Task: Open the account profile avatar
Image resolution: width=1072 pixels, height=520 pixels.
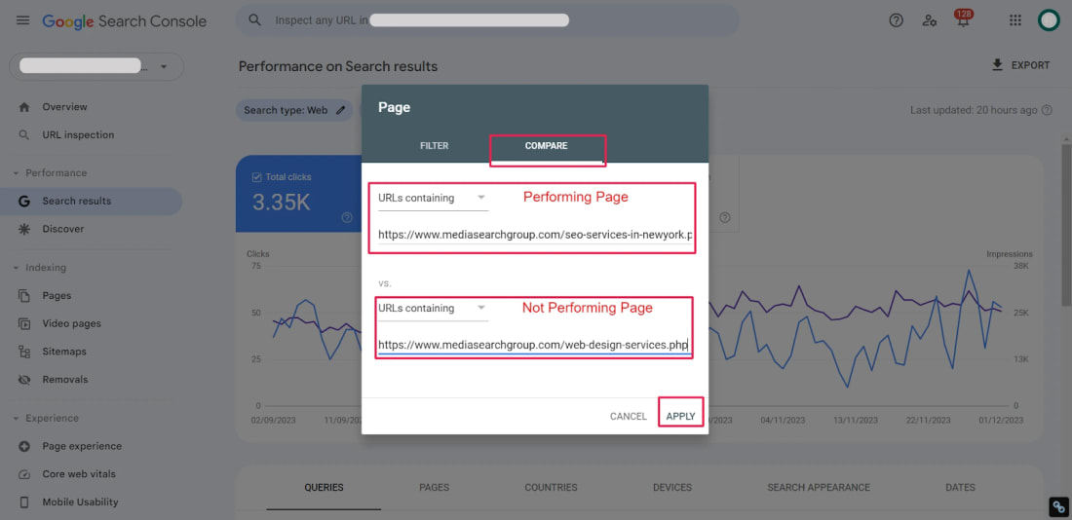Action: [x=1048, y=20]
